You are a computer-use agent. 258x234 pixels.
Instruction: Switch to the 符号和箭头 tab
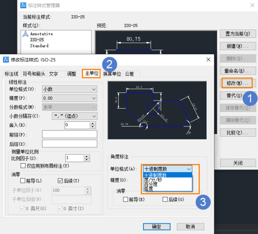[x=34, y=74]
